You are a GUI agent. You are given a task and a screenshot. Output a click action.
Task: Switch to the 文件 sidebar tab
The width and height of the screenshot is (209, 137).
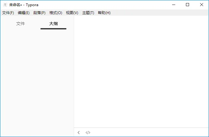[x=20, y=24]
